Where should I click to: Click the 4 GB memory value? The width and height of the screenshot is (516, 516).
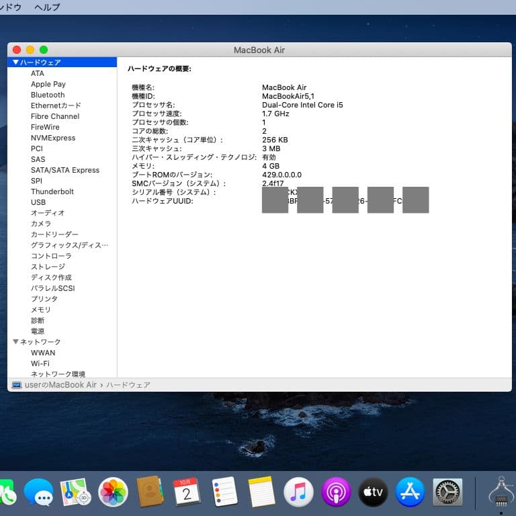271,166
